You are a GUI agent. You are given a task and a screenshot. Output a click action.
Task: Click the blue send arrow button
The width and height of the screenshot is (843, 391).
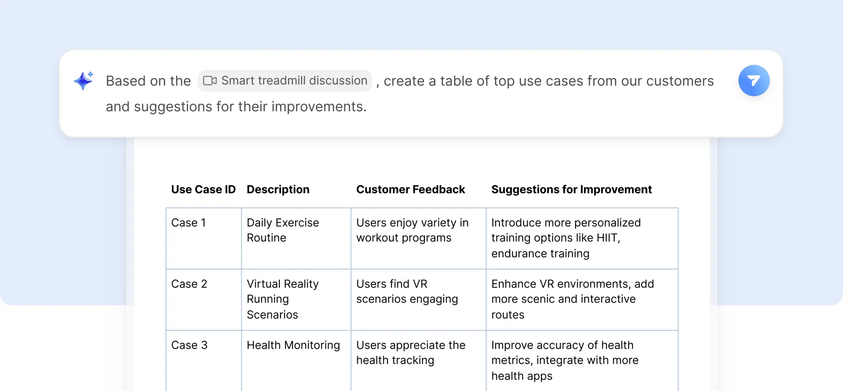pos(754,81)
